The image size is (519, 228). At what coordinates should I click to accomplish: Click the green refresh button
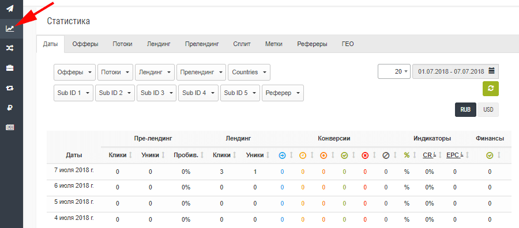[x=491, y=88]
